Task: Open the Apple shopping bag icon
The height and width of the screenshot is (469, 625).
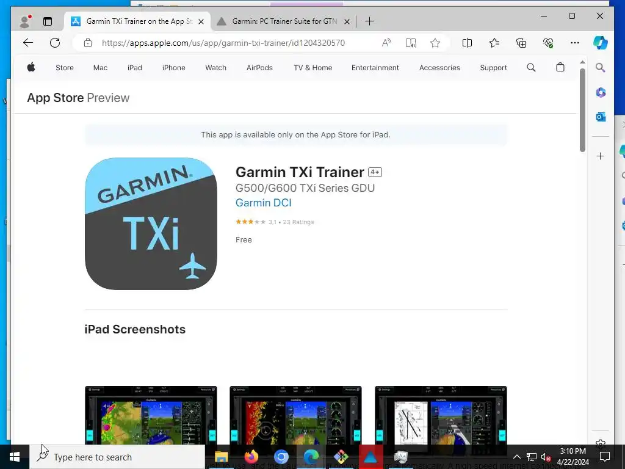Action: click(x=560, y=67)
